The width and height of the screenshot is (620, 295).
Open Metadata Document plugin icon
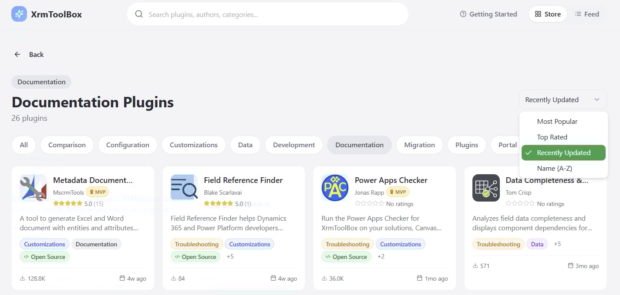33,188
